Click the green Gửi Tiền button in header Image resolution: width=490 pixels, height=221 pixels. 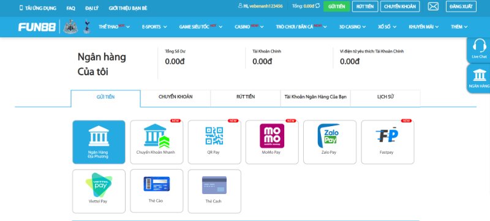336,6
